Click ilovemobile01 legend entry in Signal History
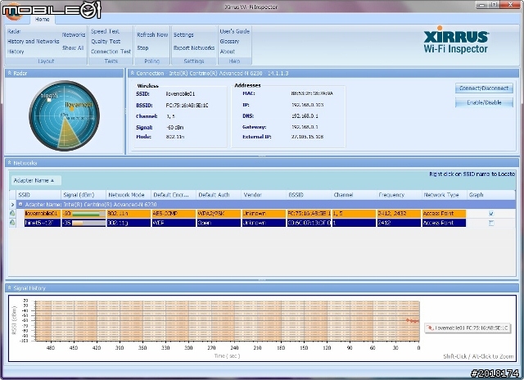Viewport: 524px width, 380px height. pos(468,328)
